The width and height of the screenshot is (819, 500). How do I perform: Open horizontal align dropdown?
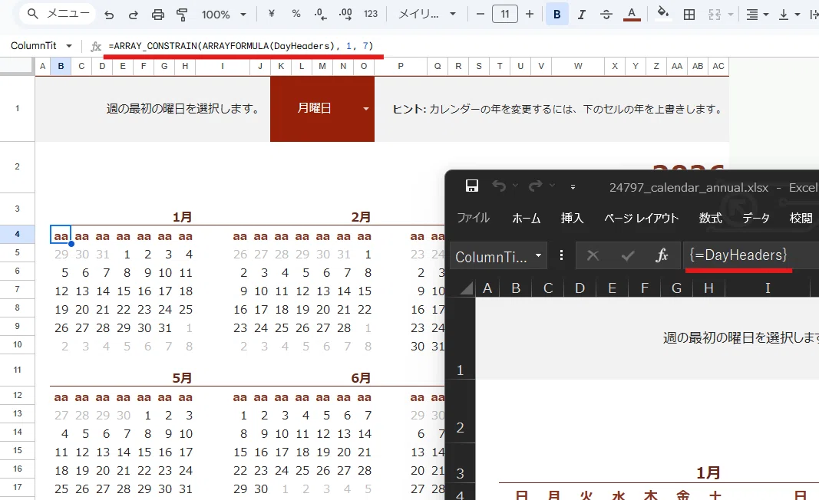coord(758,15)
